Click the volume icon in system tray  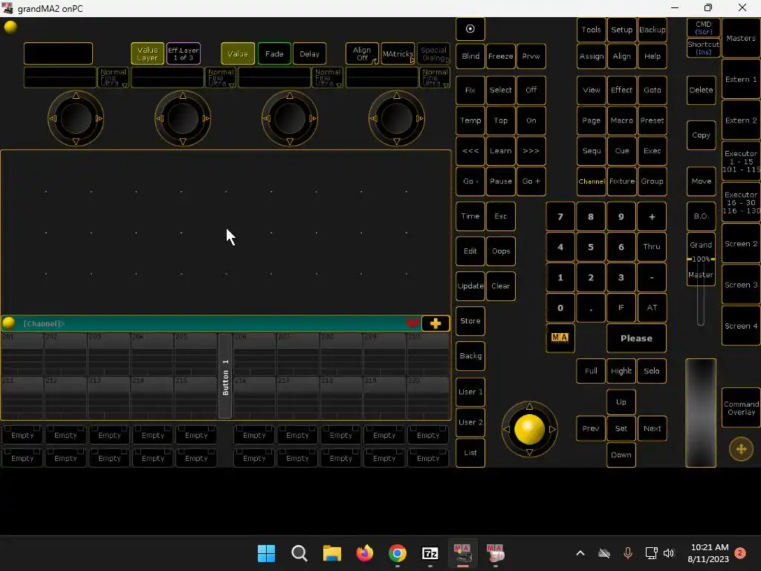click(x=669, y=553)
